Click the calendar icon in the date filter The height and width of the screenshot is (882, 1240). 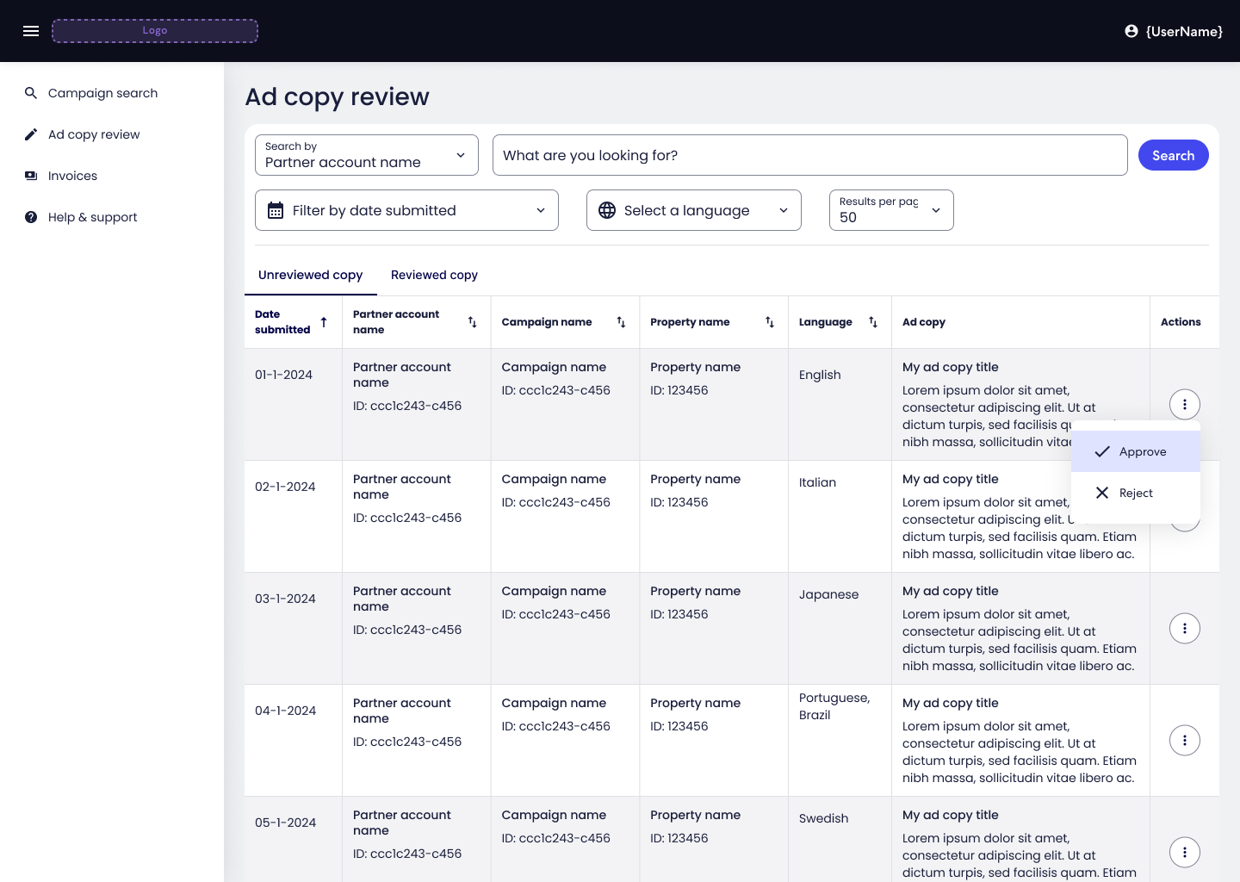click(x=276, y=209)
